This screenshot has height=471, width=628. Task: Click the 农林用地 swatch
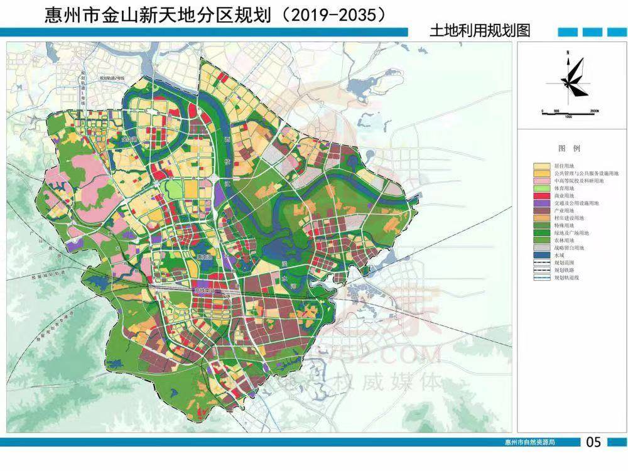[x=541, y=241]
